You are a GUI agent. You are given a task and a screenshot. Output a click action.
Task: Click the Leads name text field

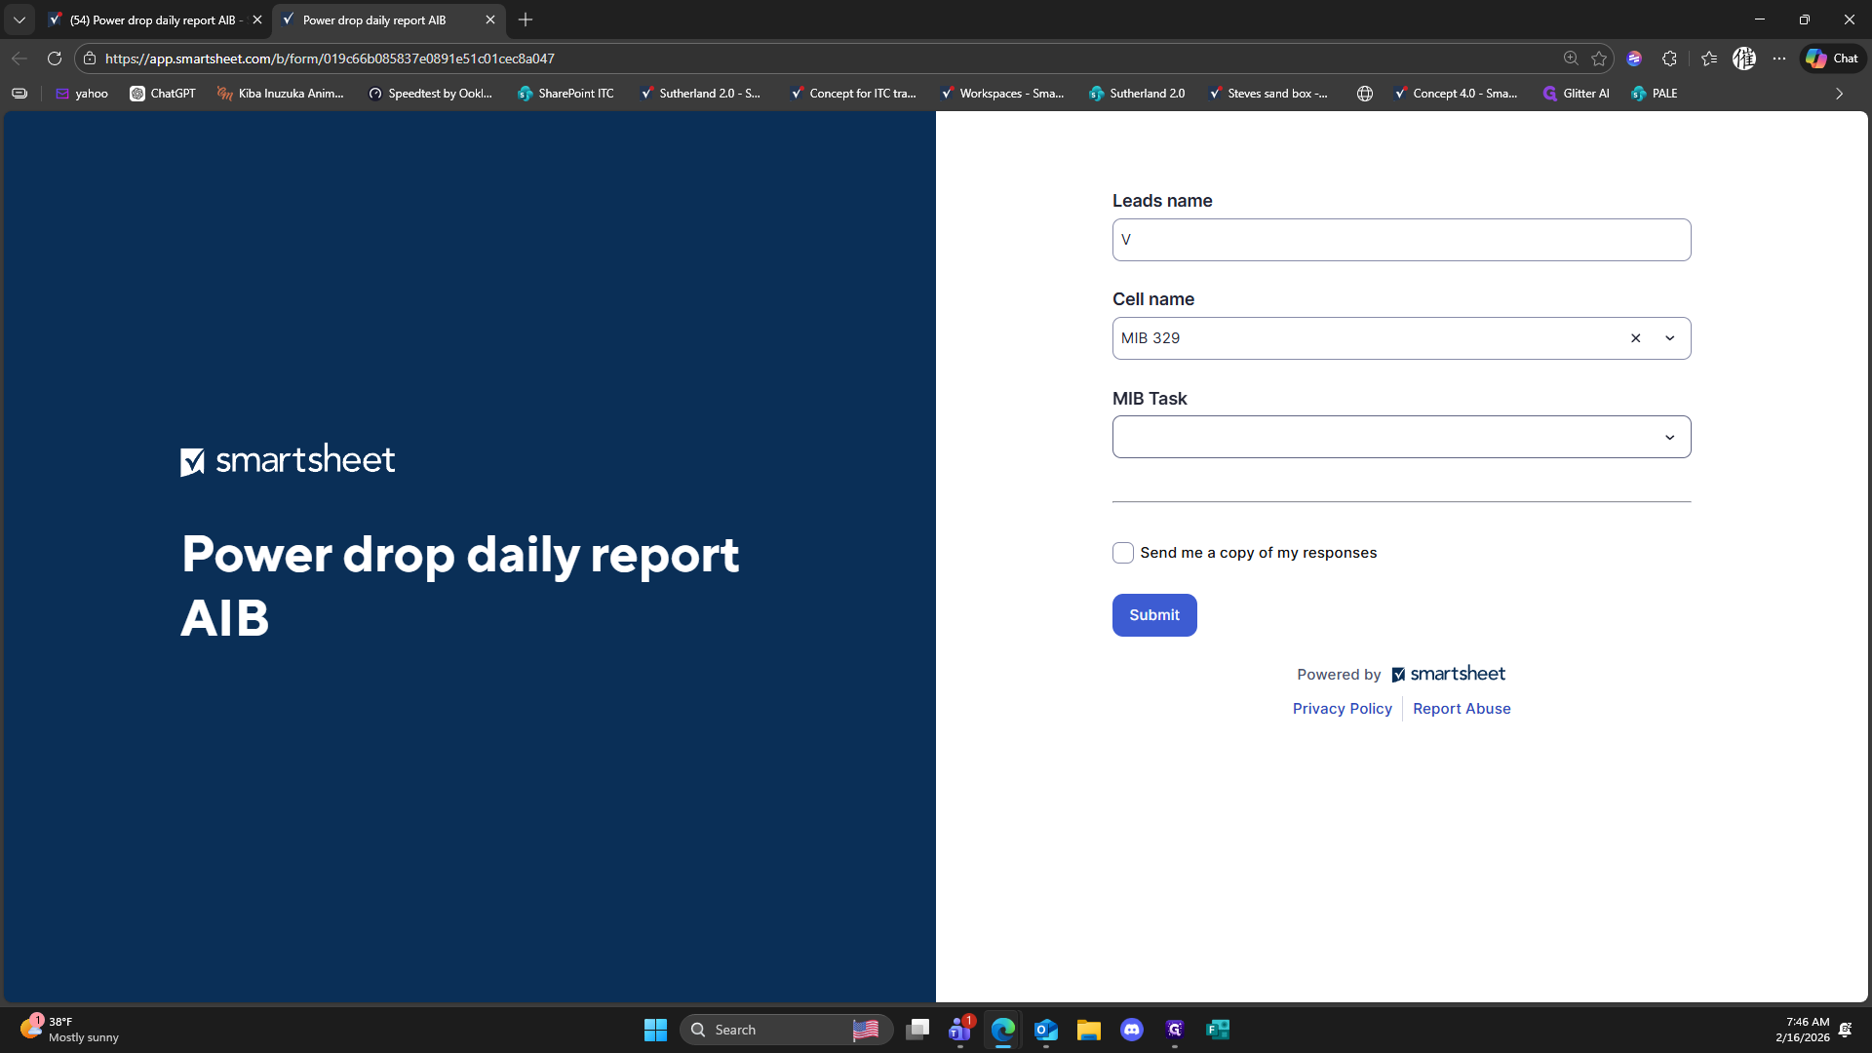[x=1401, y=240]
